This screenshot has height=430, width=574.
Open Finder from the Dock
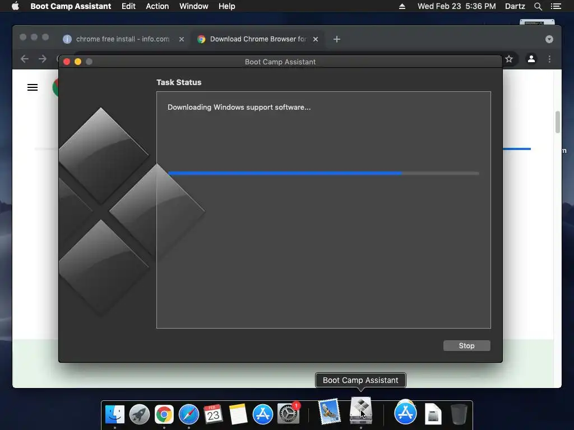114,414
